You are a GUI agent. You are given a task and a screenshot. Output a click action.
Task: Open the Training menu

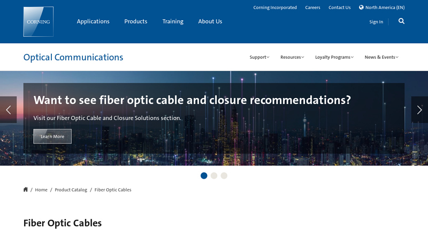pos(173,21)
